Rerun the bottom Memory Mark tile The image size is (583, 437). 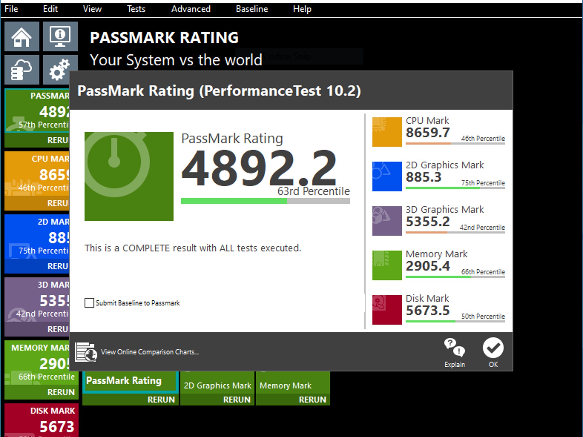pos(312,399)
